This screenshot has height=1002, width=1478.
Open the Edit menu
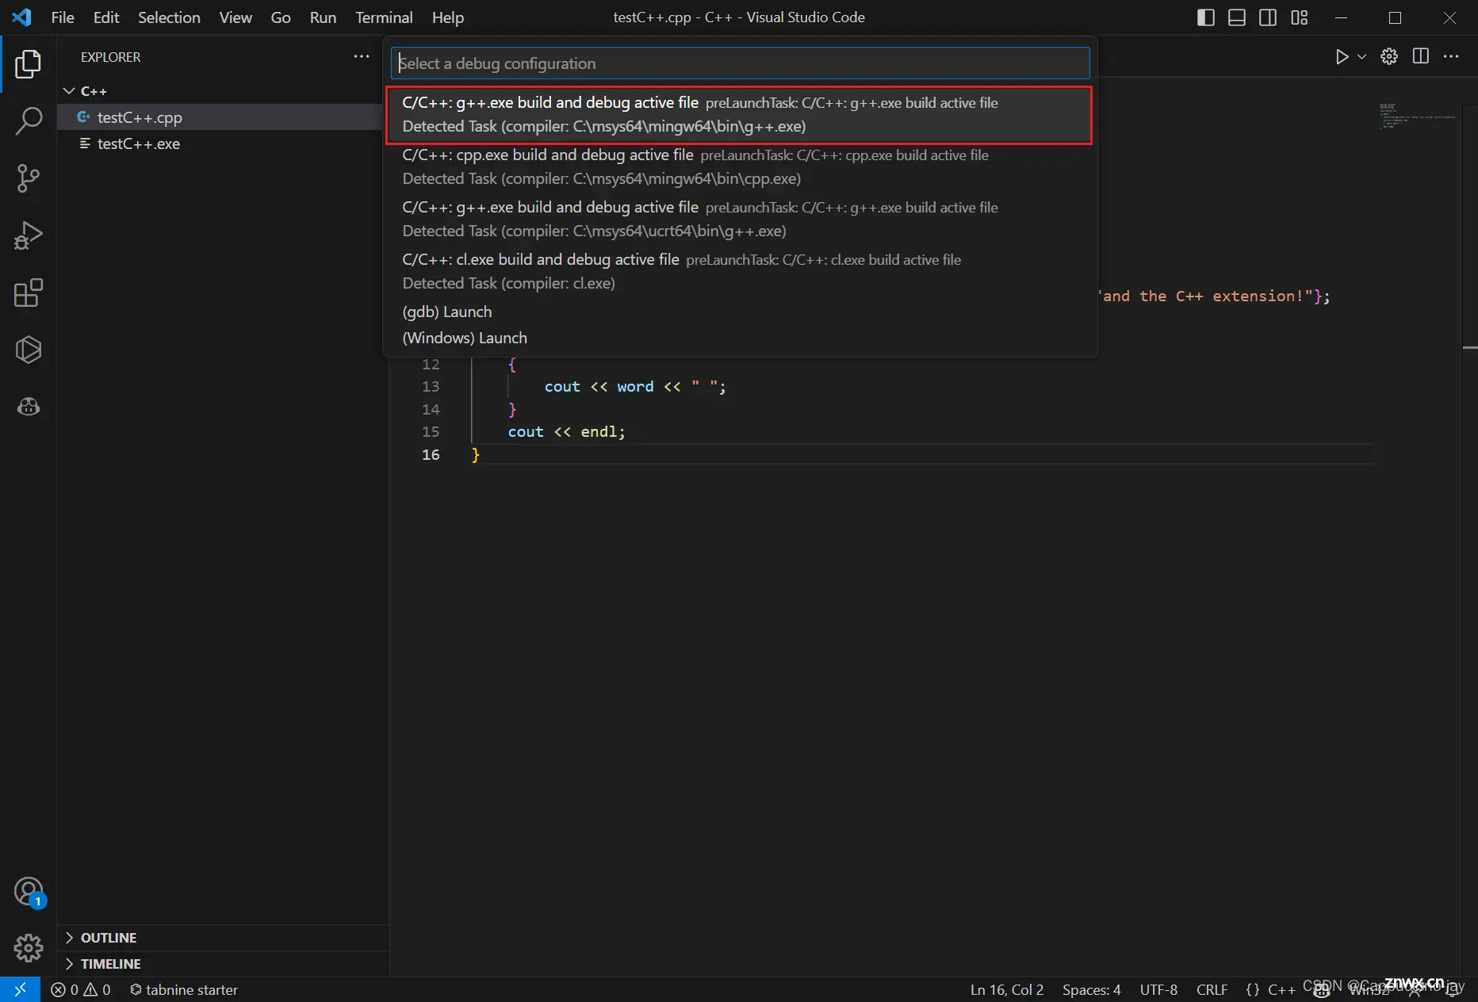pyautogui.click(x=106, y=17)
